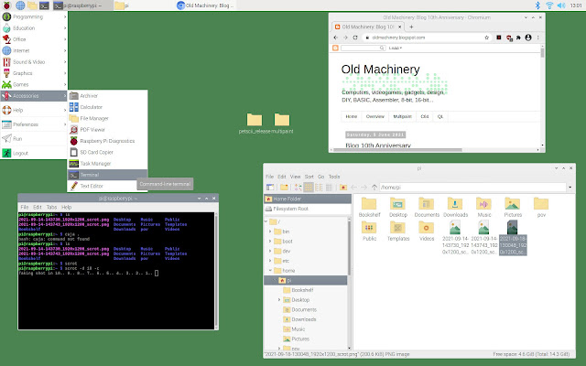
Task: Reload the page in Chromium
Action: (x=355, y=38)
